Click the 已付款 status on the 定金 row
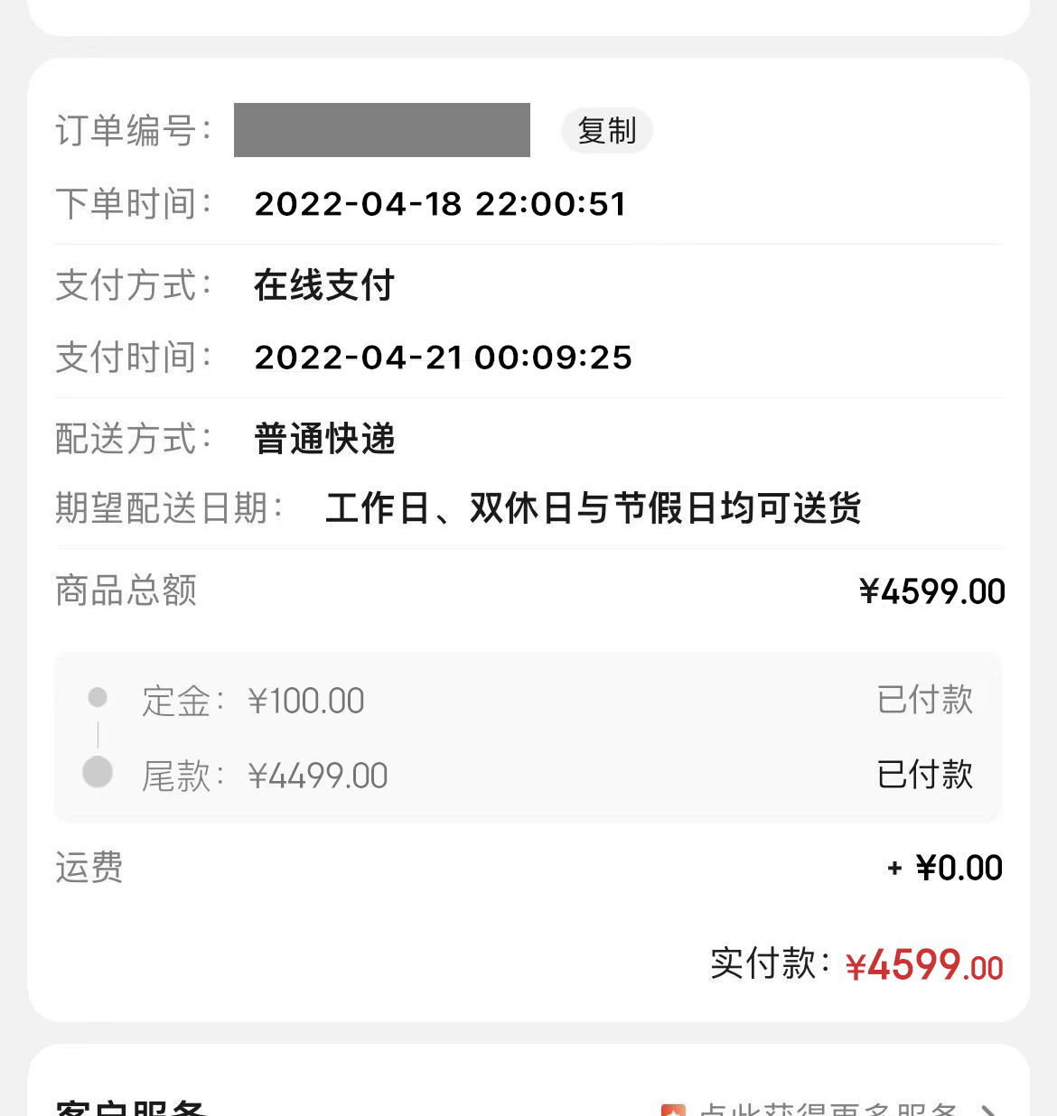 point(924,700)
